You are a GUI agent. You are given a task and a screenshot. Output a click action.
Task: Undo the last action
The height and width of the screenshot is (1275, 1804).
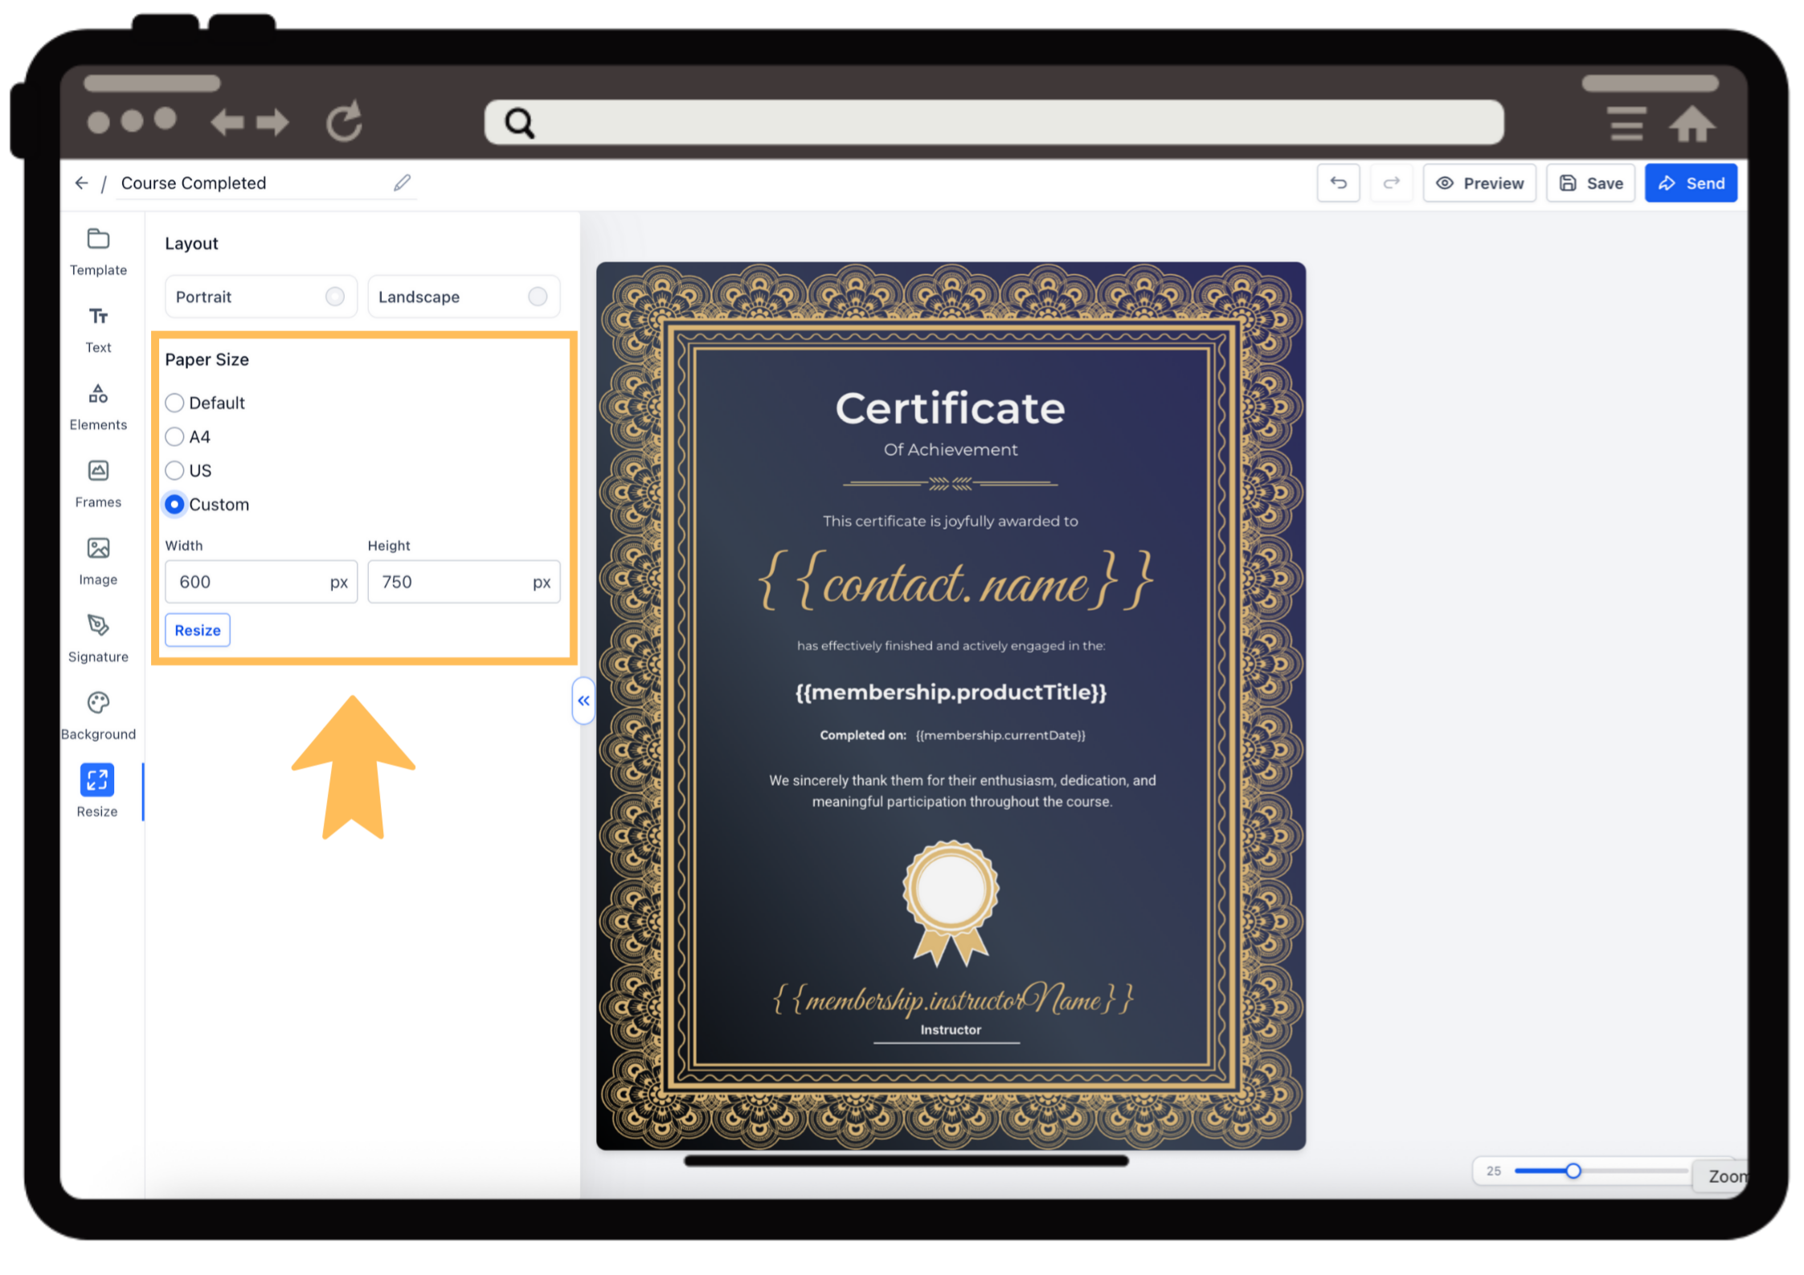[1338, 183]
